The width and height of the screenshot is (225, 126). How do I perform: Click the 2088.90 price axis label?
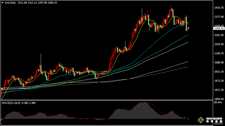(x=219, y=63)
